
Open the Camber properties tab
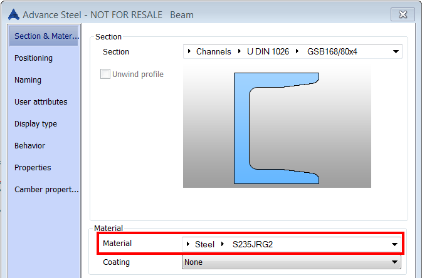pos(46,189)
